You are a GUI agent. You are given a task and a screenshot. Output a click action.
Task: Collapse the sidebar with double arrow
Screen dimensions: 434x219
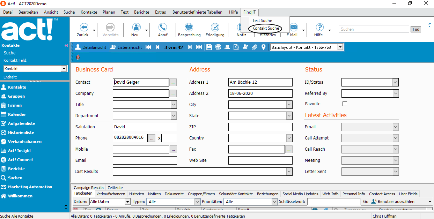66,46
